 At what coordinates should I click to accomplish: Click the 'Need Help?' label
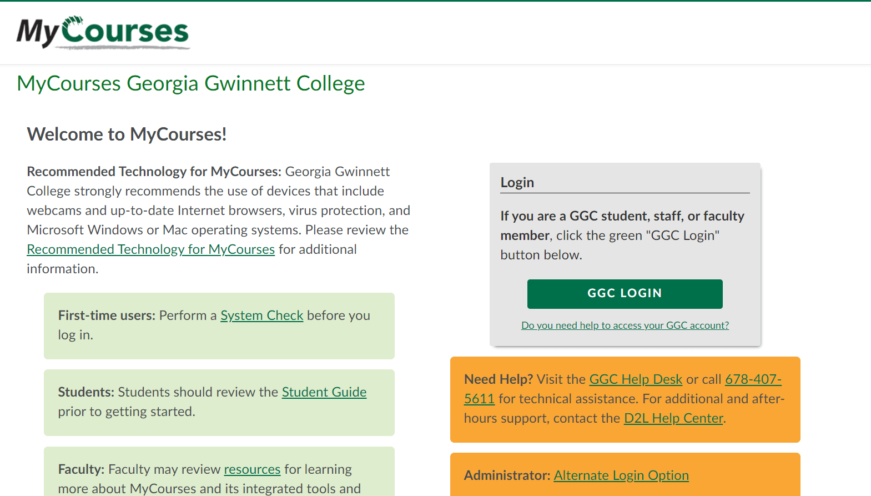point(499,379)
